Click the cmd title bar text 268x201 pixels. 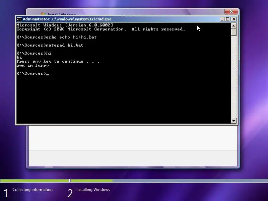67,19
